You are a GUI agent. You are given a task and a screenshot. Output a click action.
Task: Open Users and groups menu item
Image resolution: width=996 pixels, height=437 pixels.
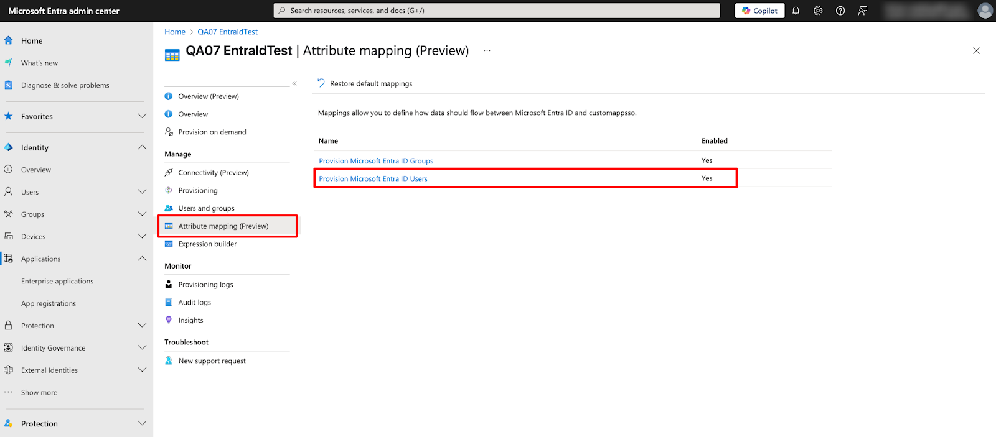(x=206, y=208)
